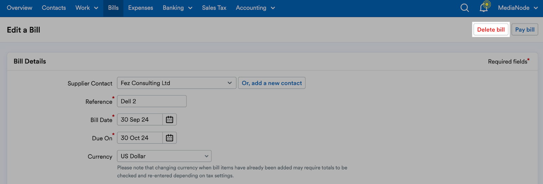Screen dimensions: 543x184
Task: Go to the Overview tab
Action: click(x=19, y=8)
